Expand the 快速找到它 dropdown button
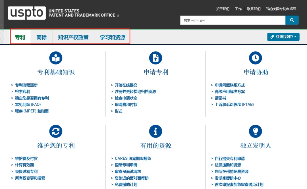 (283, 37)
